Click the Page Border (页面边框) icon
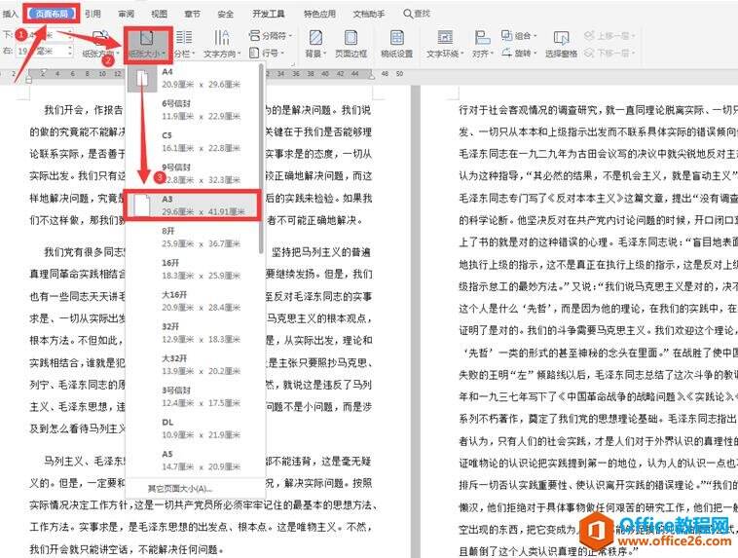Screen dimensions: 738x558 [351, 42]
